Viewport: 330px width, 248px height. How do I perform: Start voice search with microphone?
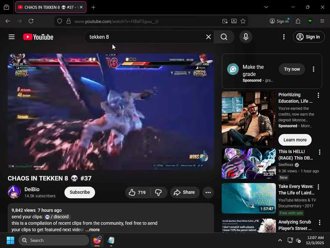click(x=246, y=37)
